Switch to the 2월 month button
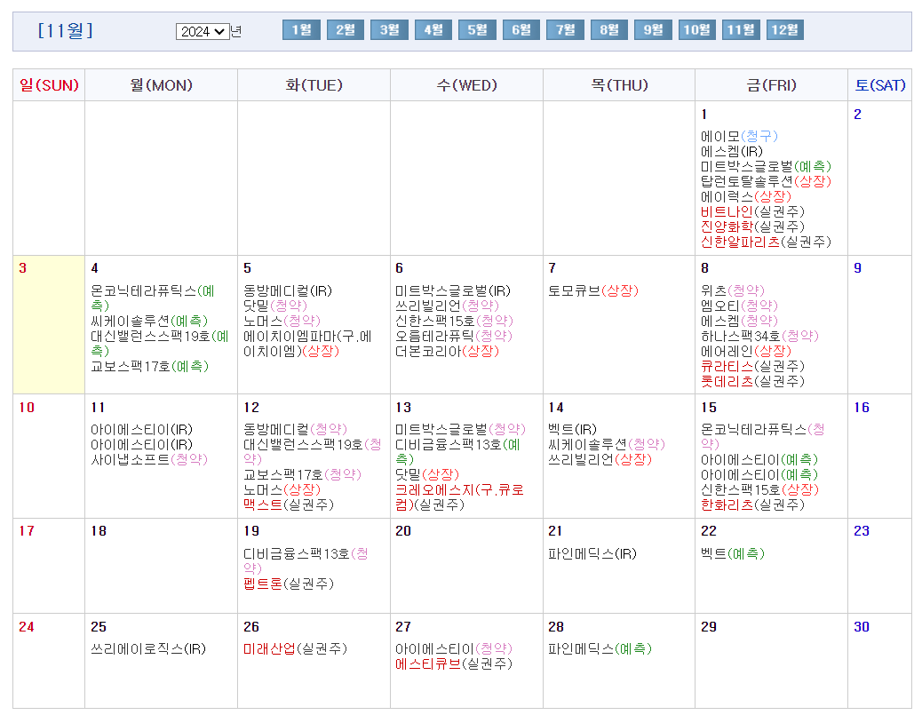Screen dimensions: 922x715 pos(346,30)
